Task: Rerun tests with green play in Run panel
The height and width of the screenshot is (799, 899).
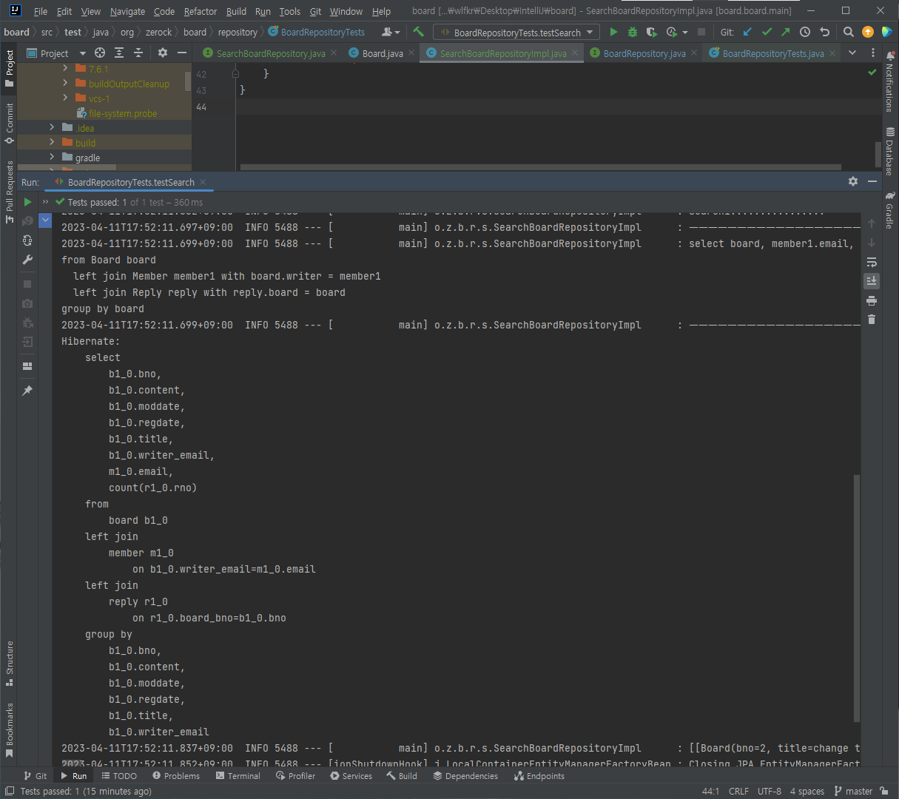Action: 27,202
